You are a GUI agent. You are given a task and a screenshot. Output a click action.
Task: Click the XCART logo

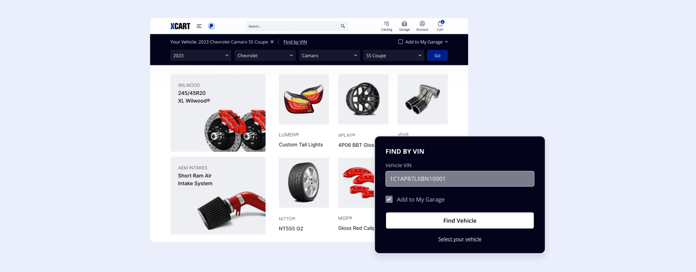[x=180, y=26]
